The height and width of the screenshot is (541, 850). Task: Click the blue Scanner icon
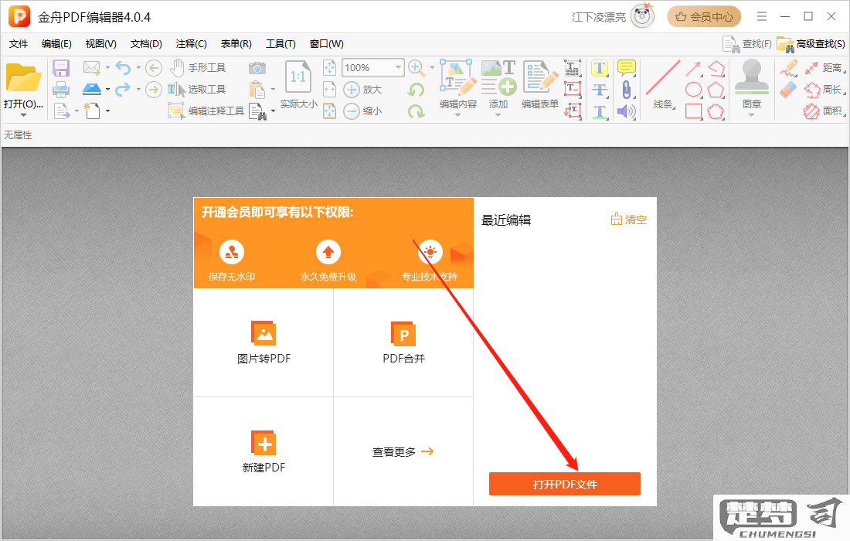click(92, 89)
